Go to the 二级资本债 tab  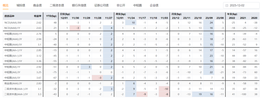57,5
